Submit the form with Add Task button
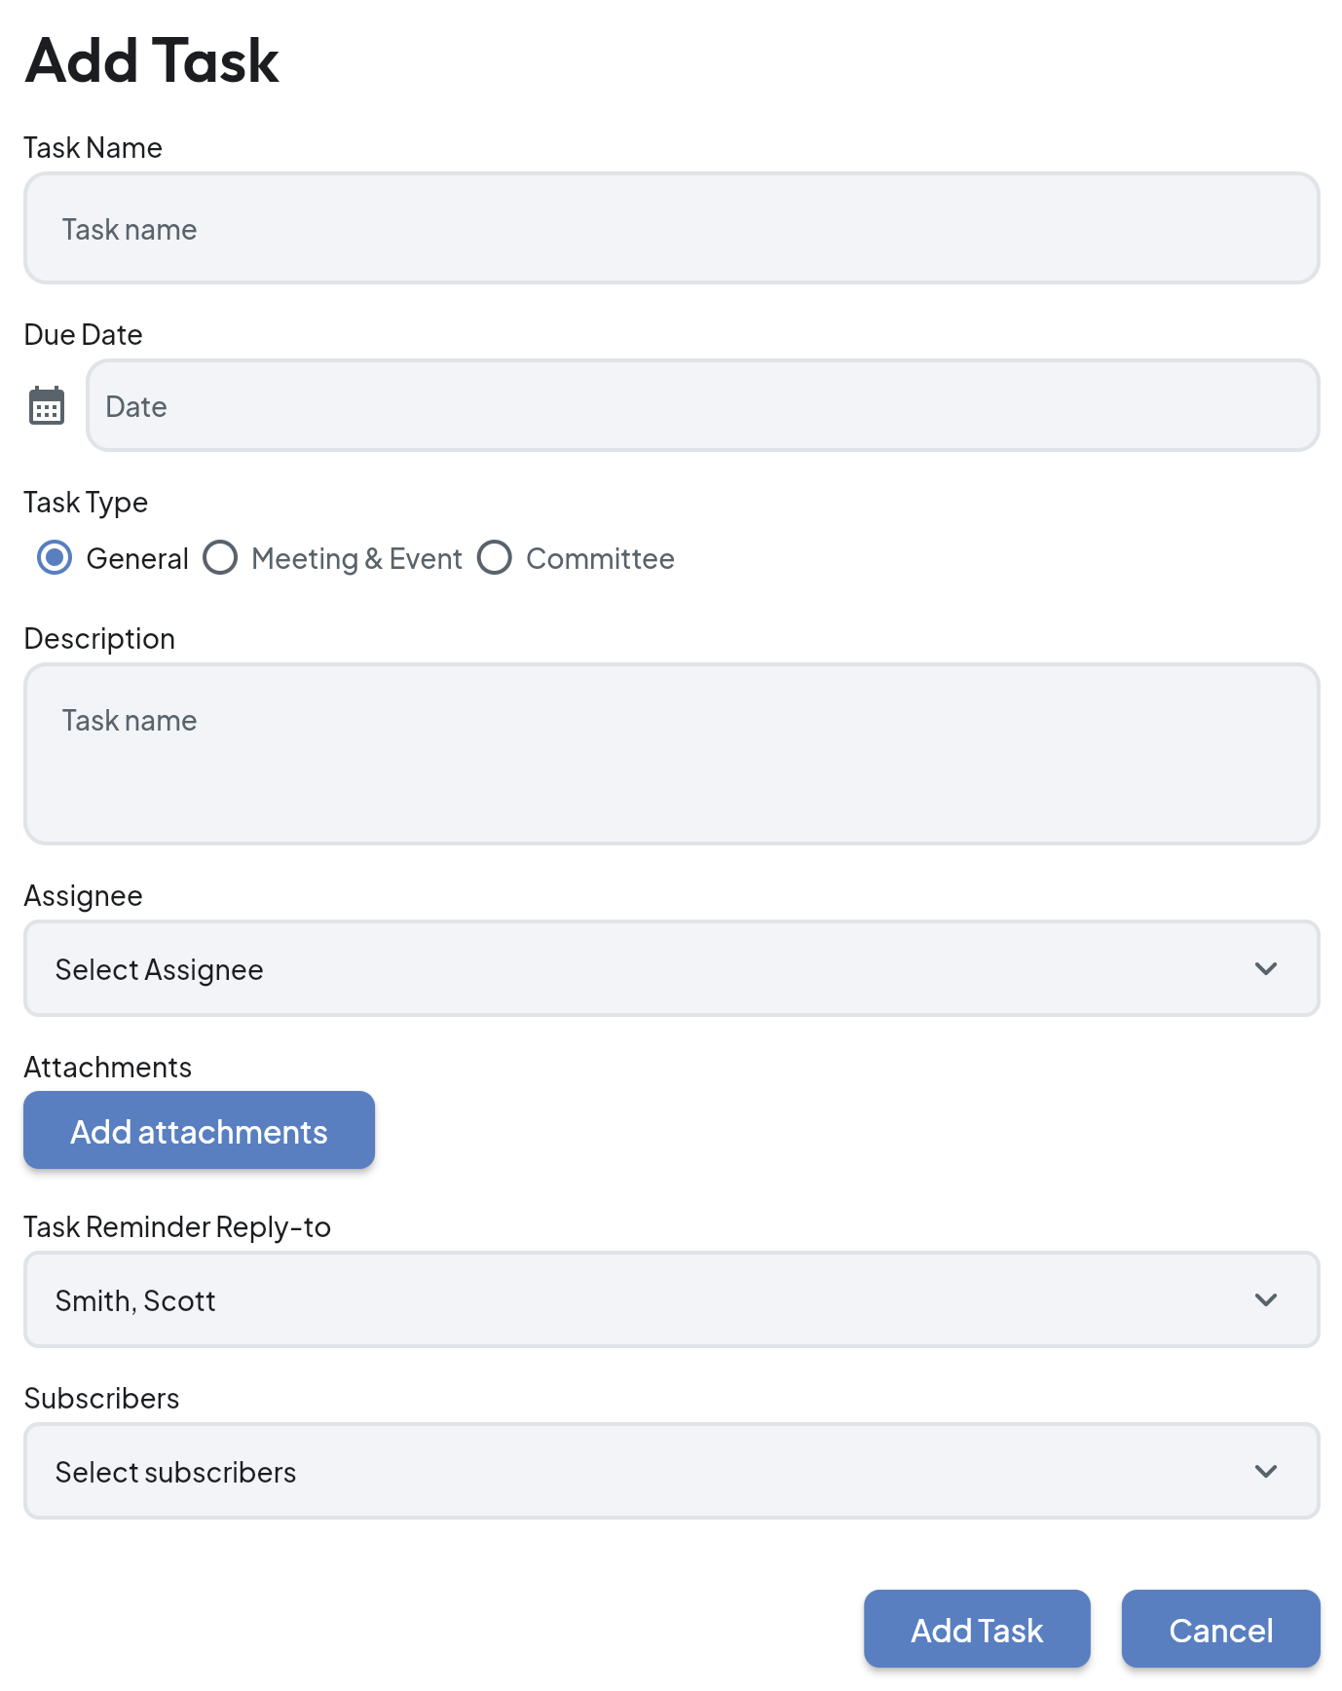Image resolution: width=1342 pixels, height=1691 pixels. pos(976,1629)
